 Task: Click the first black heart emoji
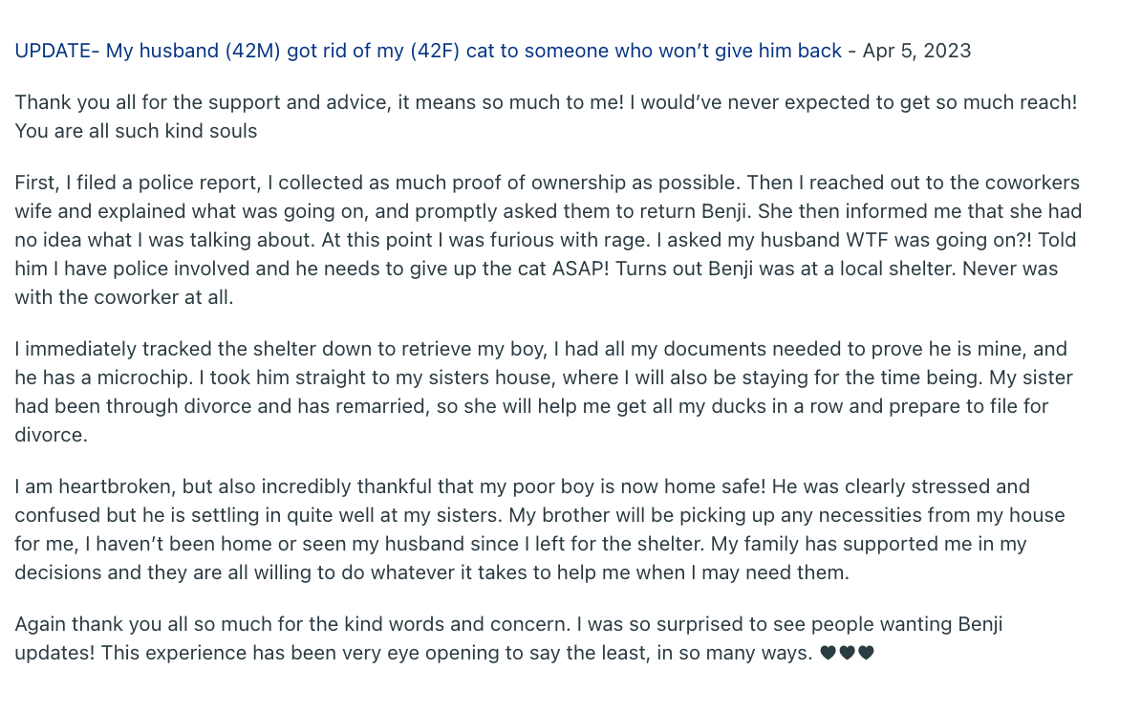pyautogui.click(x=828, y=654)
